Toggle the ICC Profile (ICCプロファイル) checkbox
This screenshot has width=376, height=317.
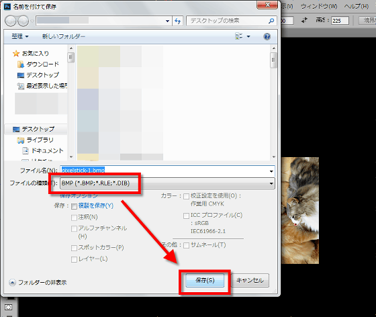tap(187, 216)
